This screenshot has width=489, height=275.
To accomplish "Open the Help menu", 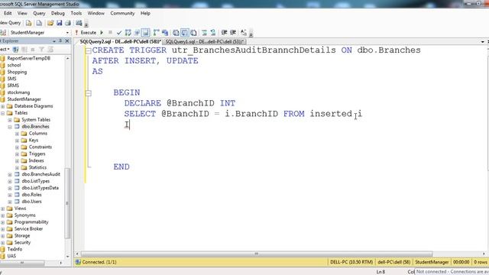I will point(145,13).
